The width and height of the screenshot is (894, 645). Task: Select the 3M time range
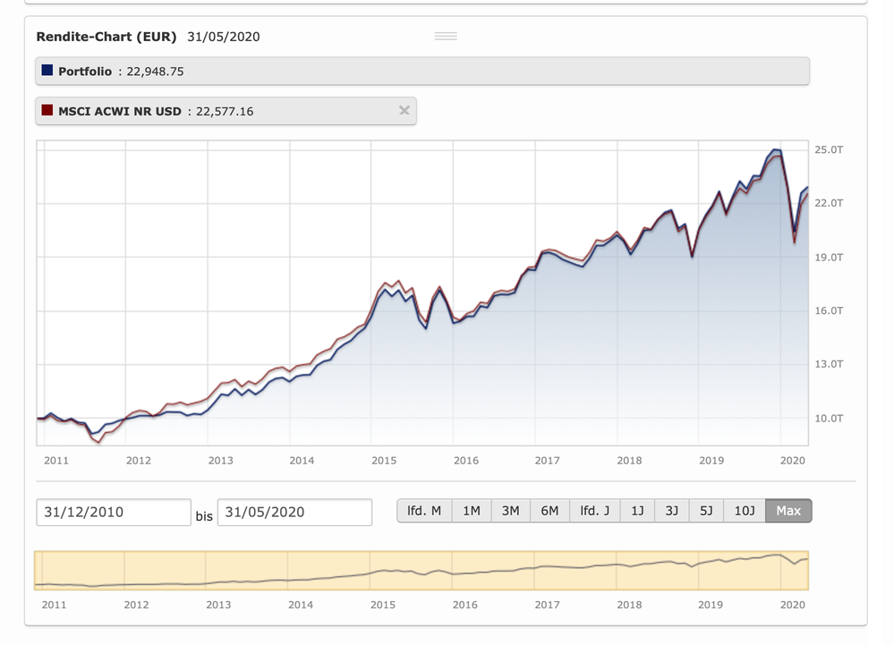click(x=510, y=511)
